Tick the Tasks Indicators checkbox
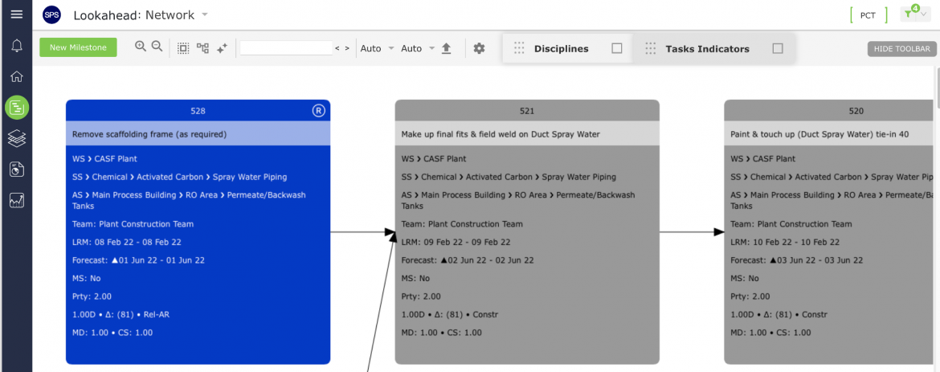 coord(778,48)
